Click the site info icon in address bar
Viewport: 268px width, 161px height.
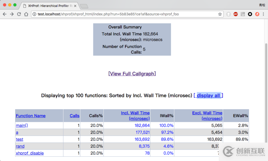35,14
